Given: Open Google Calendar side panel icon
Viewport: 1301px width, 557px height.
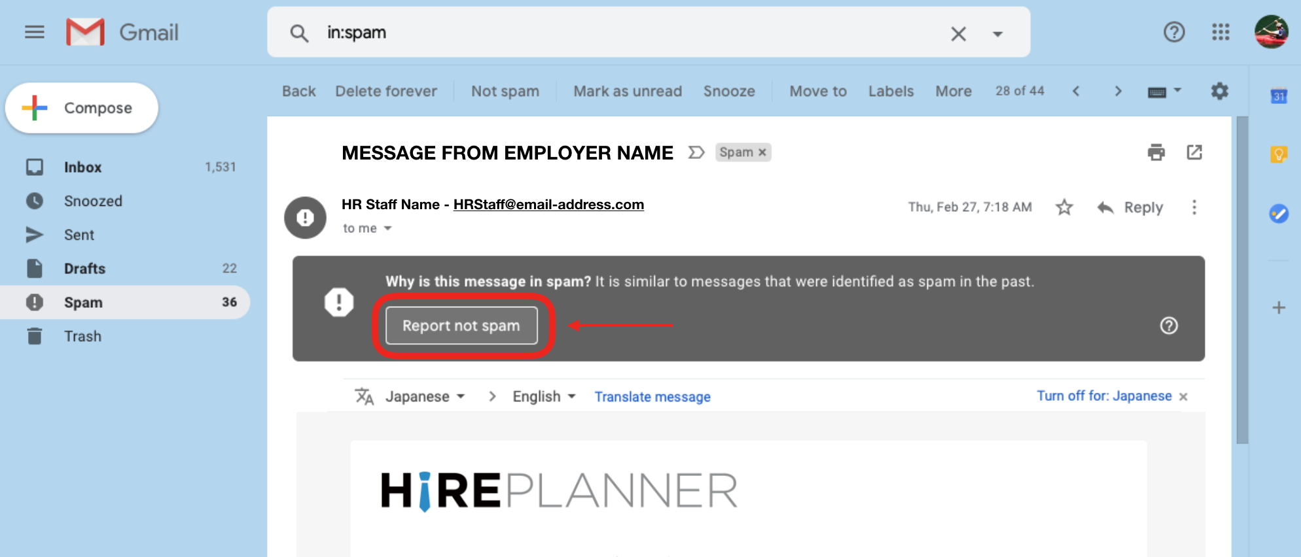Looking at the screenshot, I should point(1279,96).
